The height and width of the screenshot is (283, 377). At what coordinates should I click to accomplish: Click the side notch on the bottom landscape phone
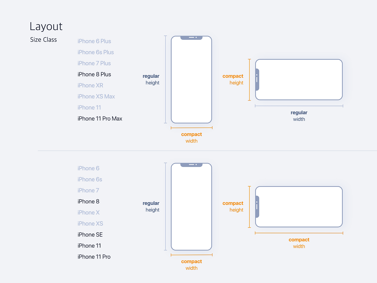(257, 207)
